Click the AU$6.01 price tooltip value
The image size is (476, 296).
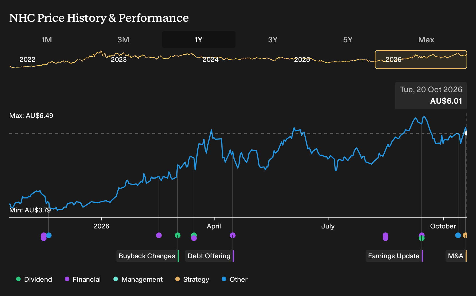point(446,101)
